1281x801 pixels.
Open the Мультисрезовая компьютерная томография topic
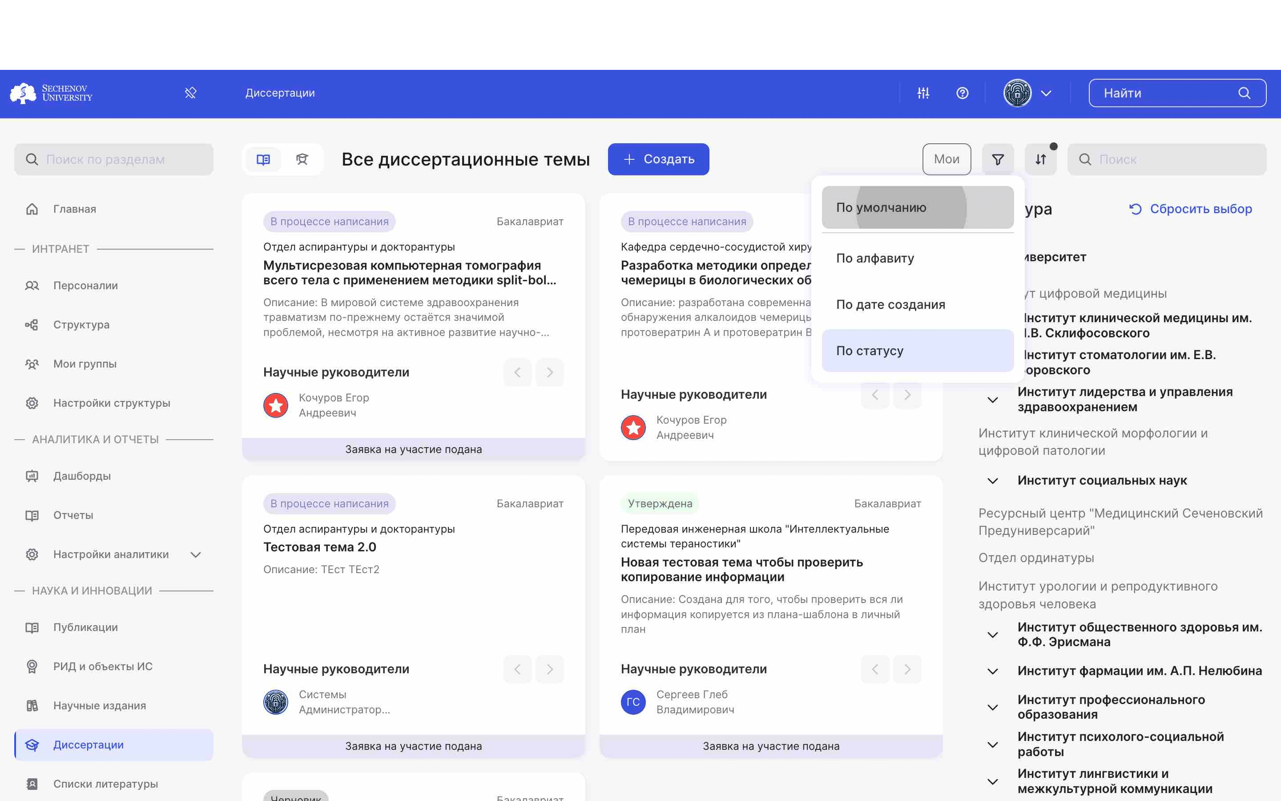pos(410,272)
